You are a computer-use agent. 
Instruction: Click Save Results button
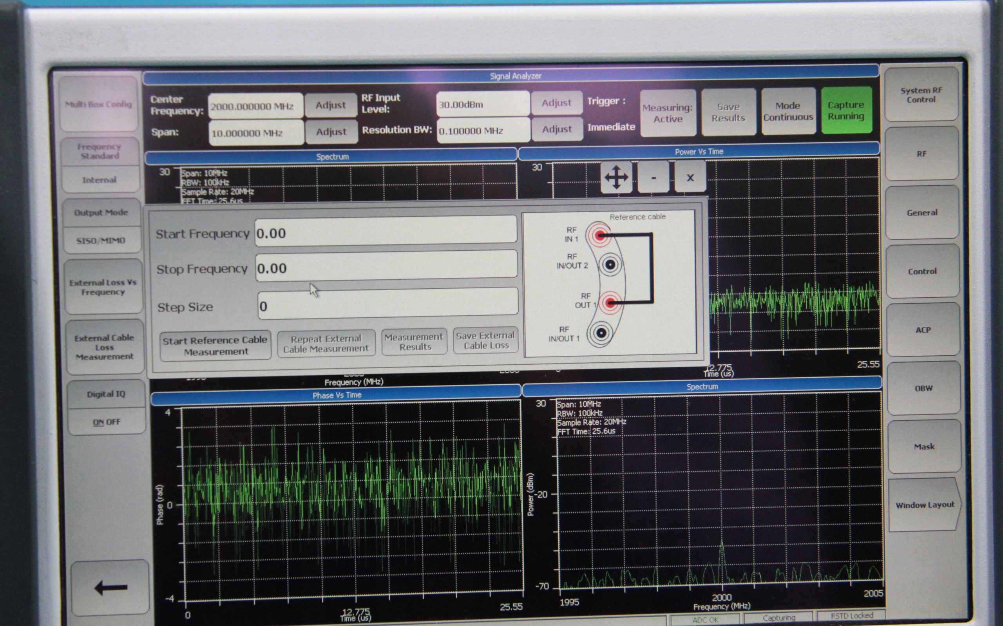point(729,112)
